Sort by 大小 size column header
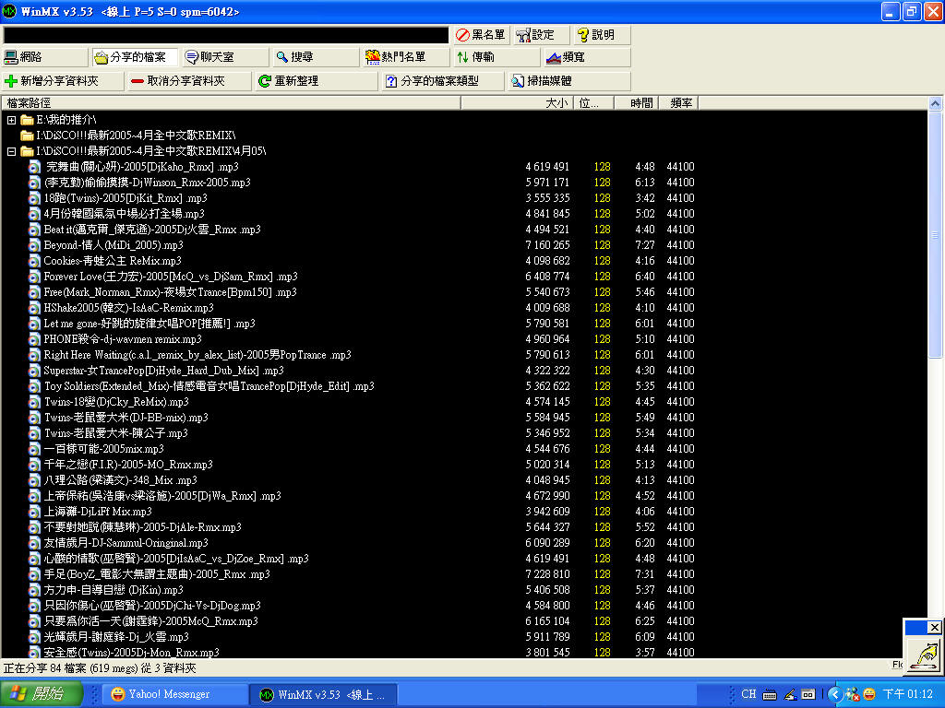The width and height of the screenshot is (945, 708). click(x=517, y=103)
